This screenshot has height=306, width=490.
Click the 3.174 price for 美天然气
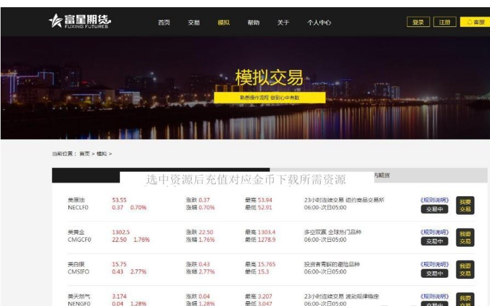[x=119, y=296]
